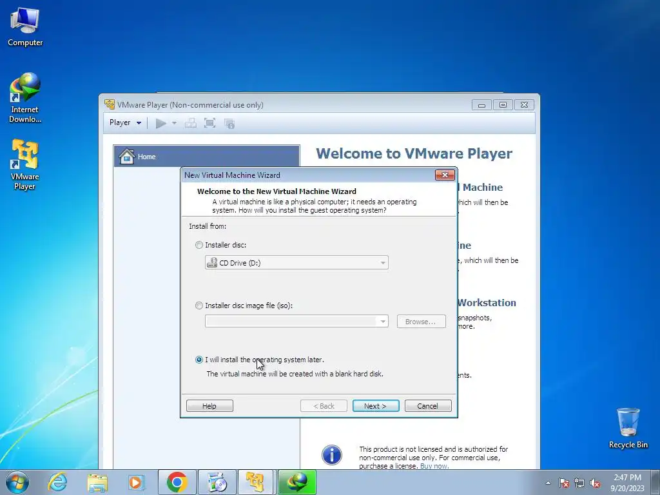The width and height of the screenshot is (660, 495).
Task: Select the Installer disc radio button
Action: click(199, 245)
